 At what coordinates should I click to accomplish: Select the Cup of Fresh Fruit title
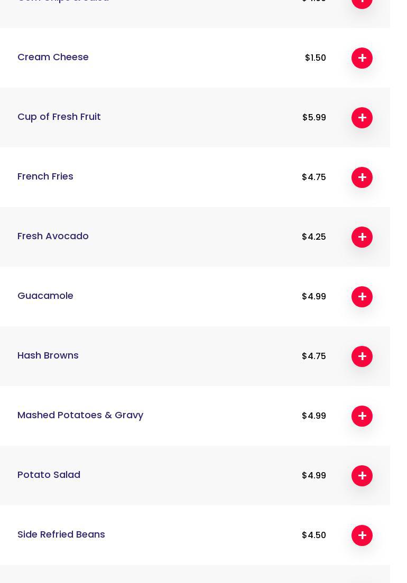click(59, 117)
